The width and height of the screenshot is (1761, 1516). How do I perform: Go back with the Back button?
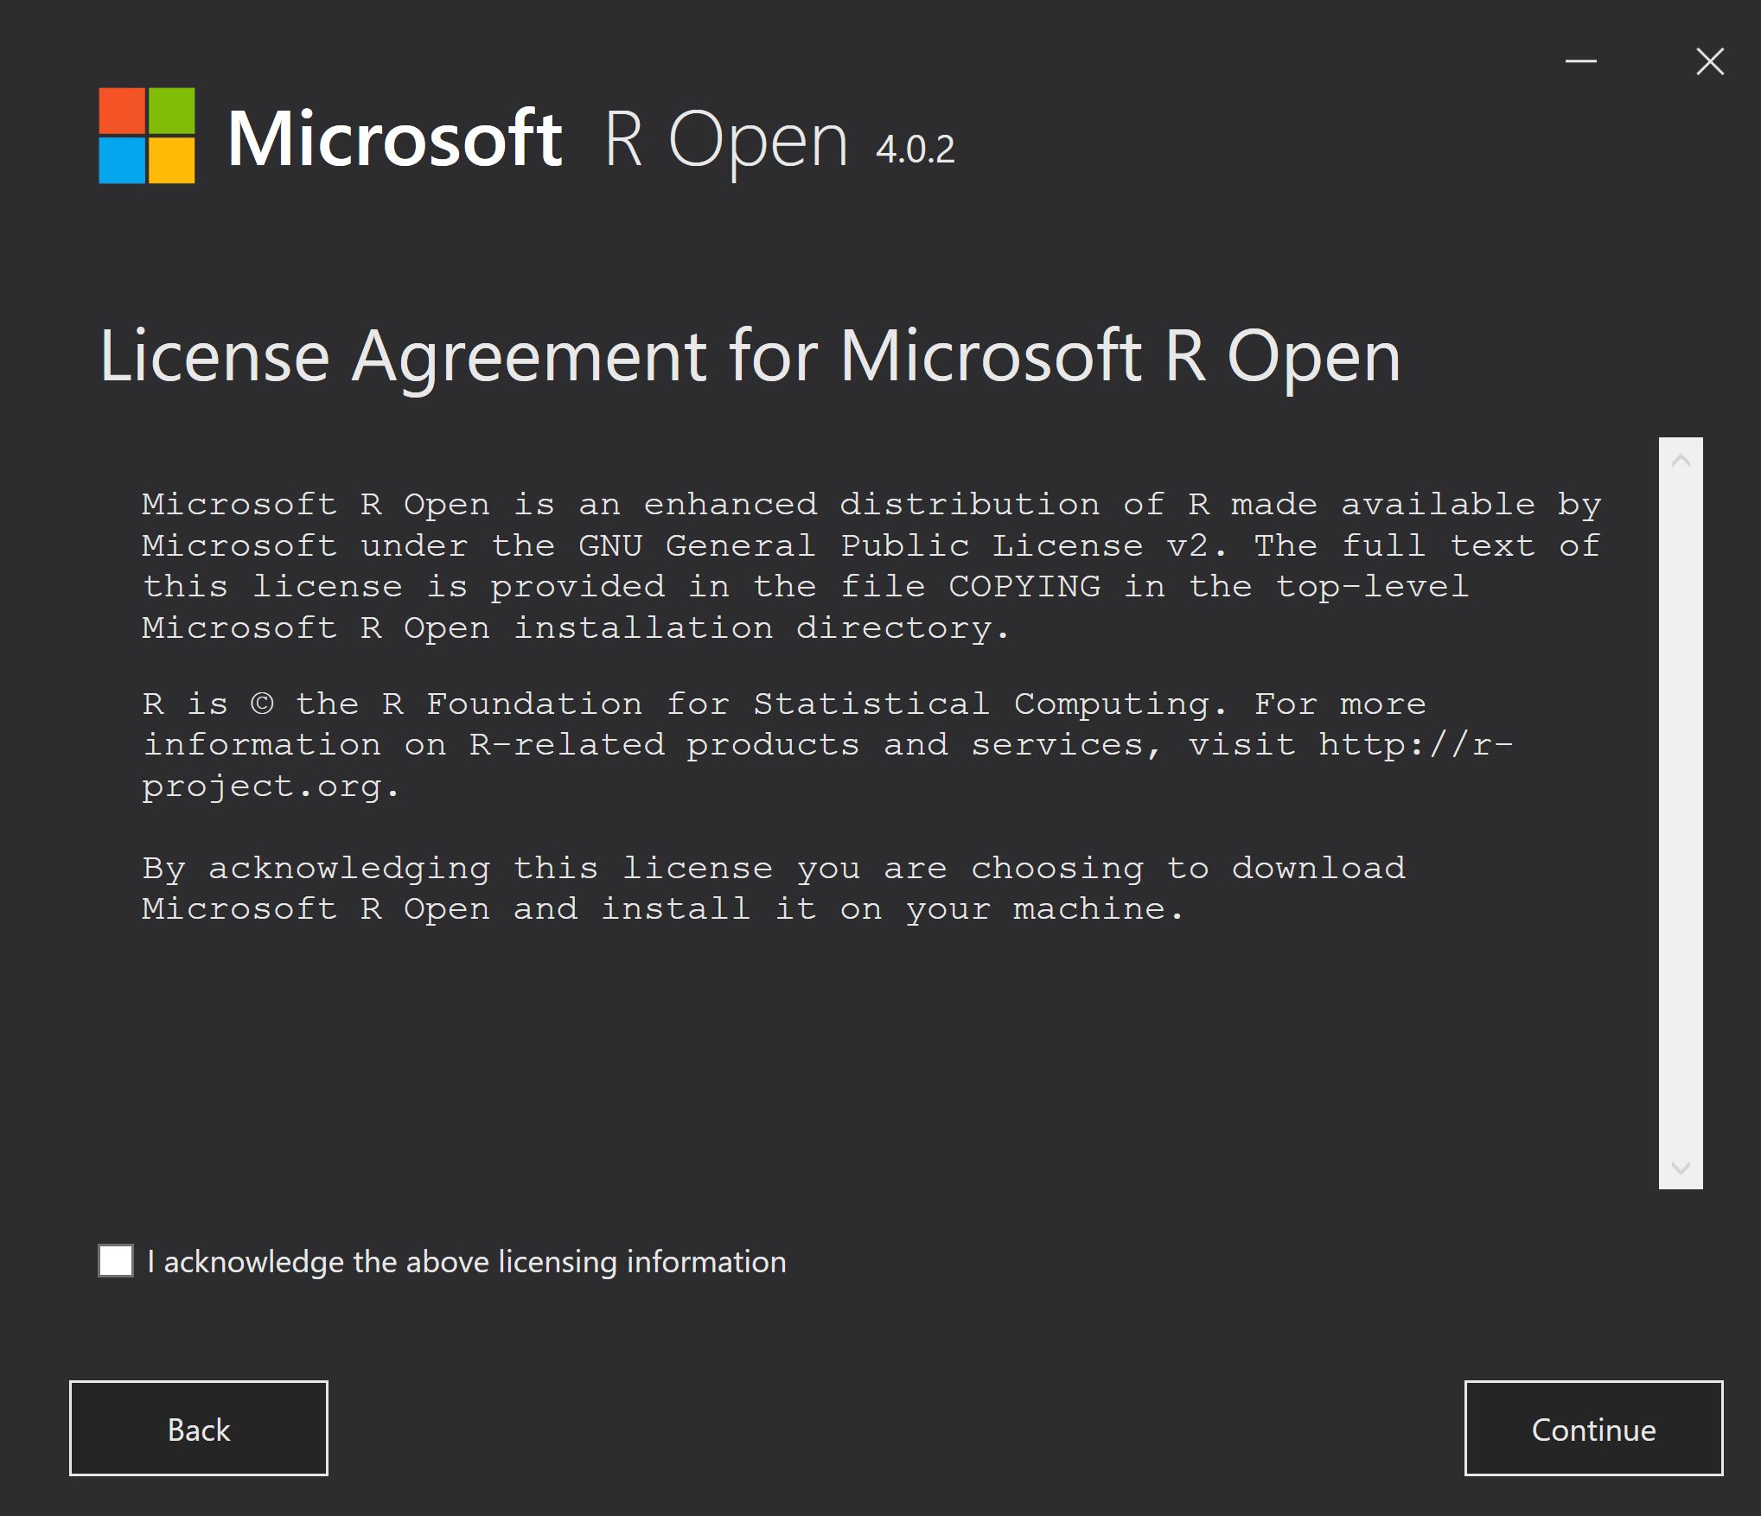pos(199,1428)
